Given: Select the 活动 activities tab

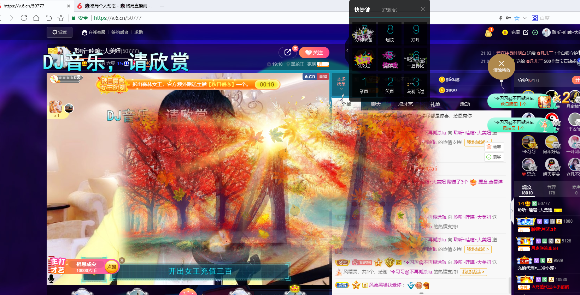Looking at the screenshot, I should [x=465, y=104].
